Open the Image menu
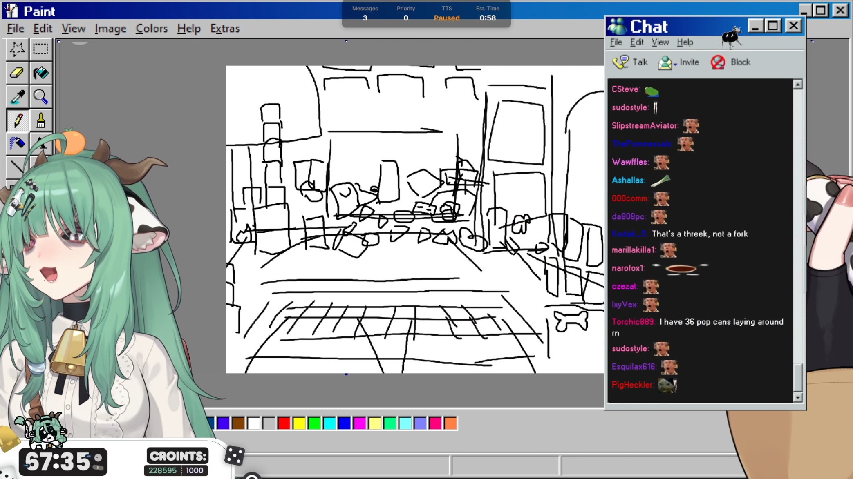This screenshot has width=853, height=479. click(x=110, y=29)
